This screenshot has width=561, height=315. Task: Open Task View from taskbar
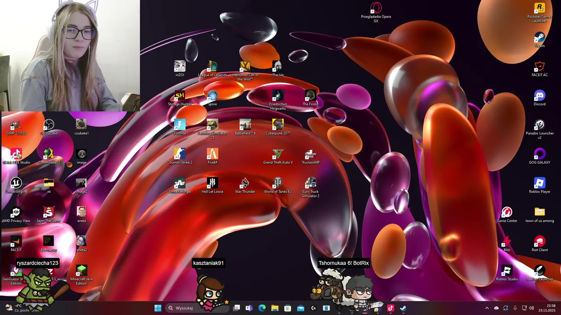pos(237,308)
